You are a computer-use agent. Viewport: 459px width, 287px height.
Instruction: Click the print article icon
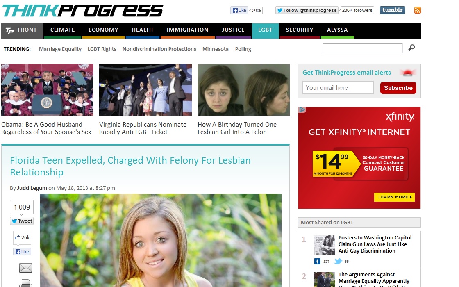[26, 283]
